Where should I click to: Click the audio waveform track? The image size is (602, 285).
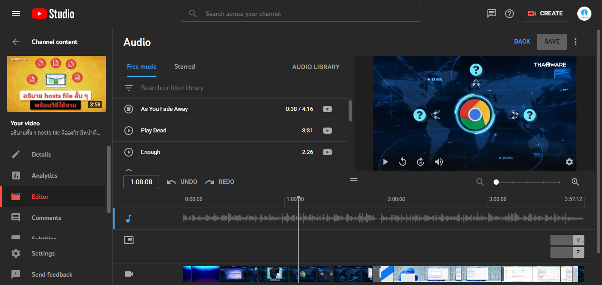click(383, 219)
